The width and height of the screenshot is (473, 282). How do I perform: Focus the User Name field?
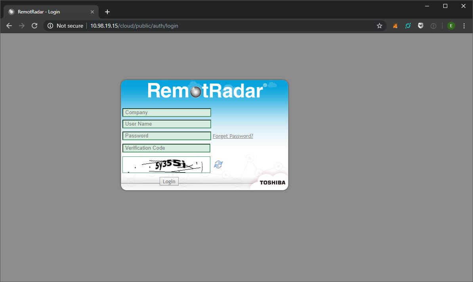click(166, 124)
